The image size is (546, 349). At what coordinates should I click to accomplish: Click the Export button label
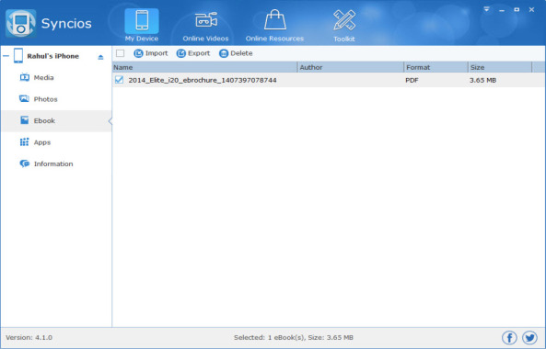coord(199,53)
